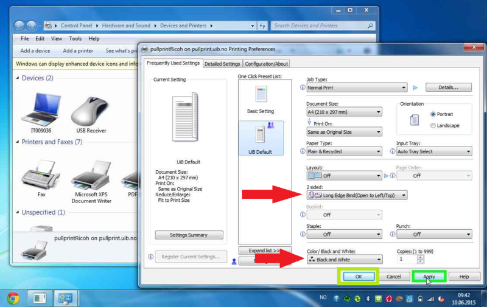Click the Search Devices and Printers box
487x307 pixels.
pos(323,26)
